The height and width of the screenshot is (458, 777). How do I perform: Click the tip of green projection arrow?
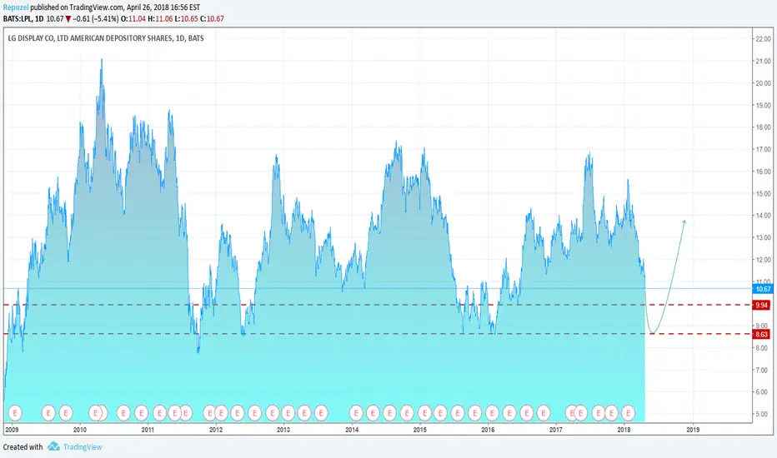[684, 221]
